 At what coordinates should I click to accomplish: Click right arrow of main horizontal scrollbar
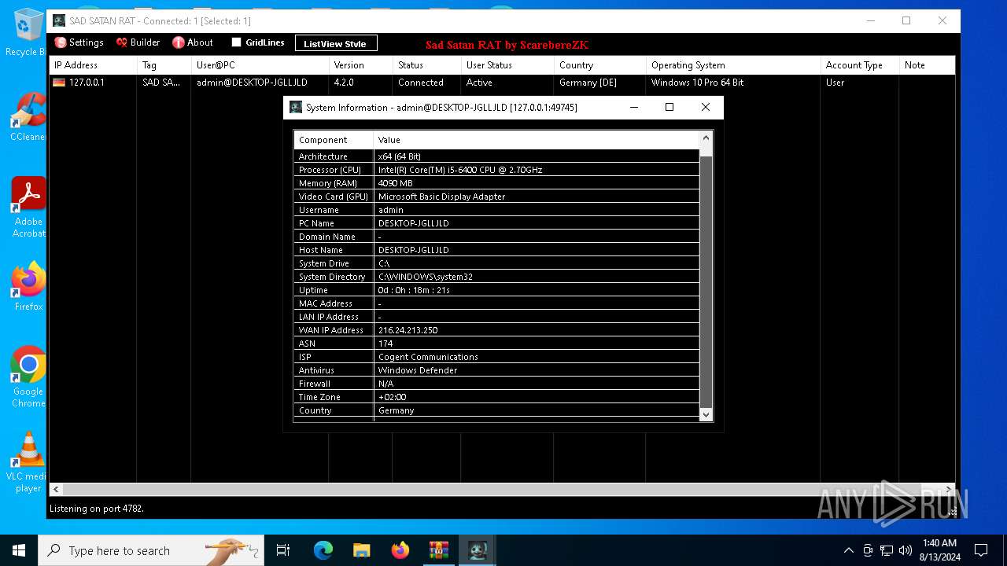click(x=948, y=489)
